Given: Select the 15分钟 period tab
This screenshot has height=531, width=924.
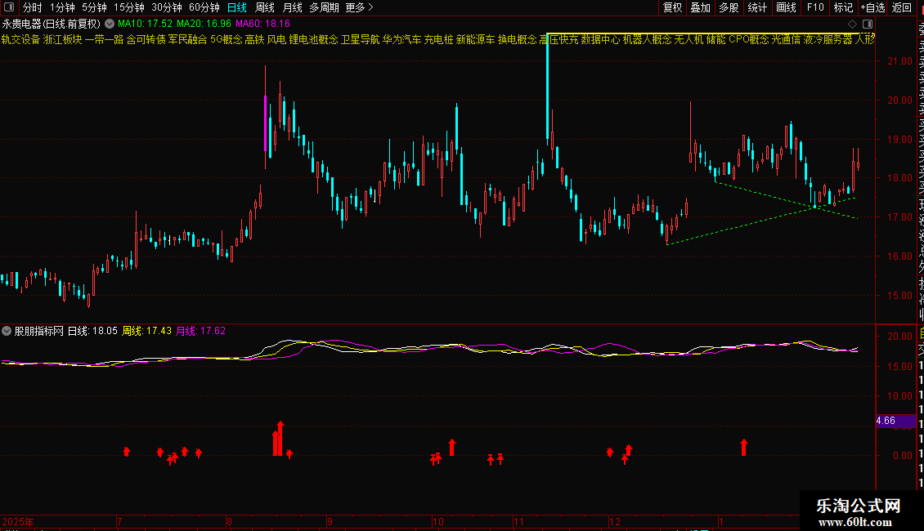Looking at the screenshot, I should pos(129,7).
